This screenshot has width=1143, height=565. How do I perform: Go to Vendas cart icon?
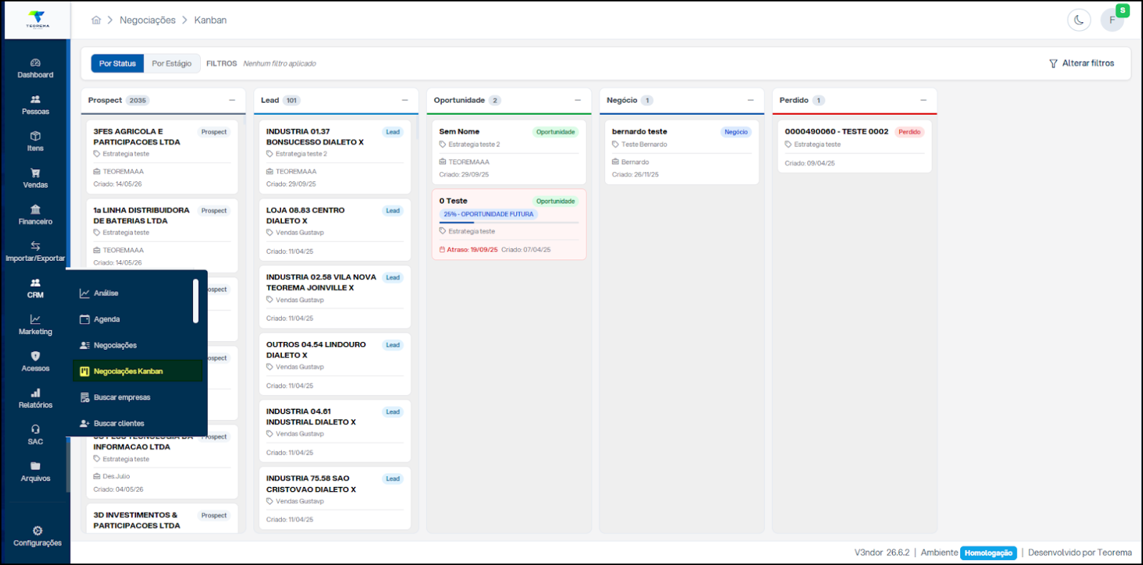coord(35,173)
